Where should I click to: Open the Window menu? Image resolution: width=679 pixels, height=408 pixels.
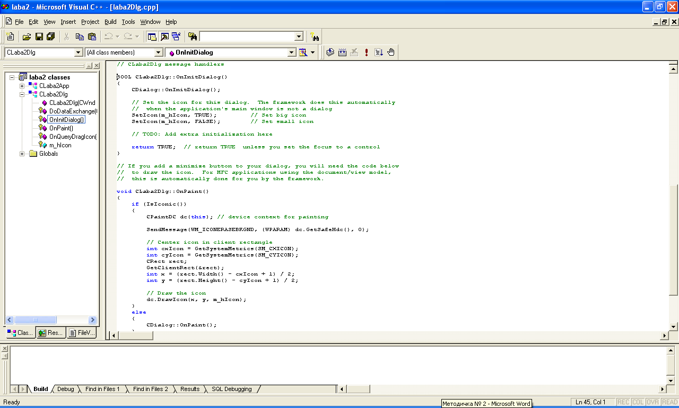coord(150,22)
